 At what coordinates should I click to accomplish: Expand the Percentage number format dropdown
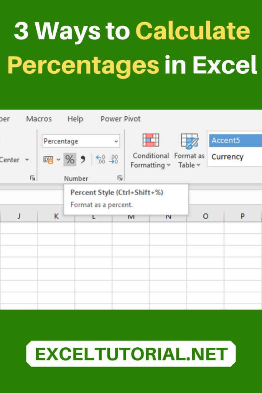(x=116, y=141)
